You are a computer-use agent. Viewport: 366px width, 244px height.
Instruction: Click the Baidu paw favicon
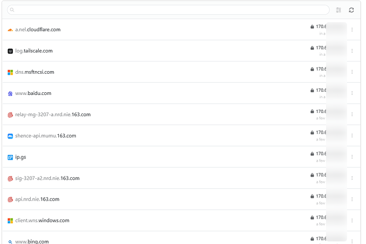point(10,93)
